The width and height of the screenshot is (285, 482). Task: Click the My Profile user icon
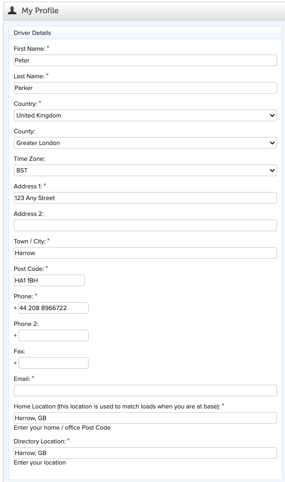tap(12, 10)
